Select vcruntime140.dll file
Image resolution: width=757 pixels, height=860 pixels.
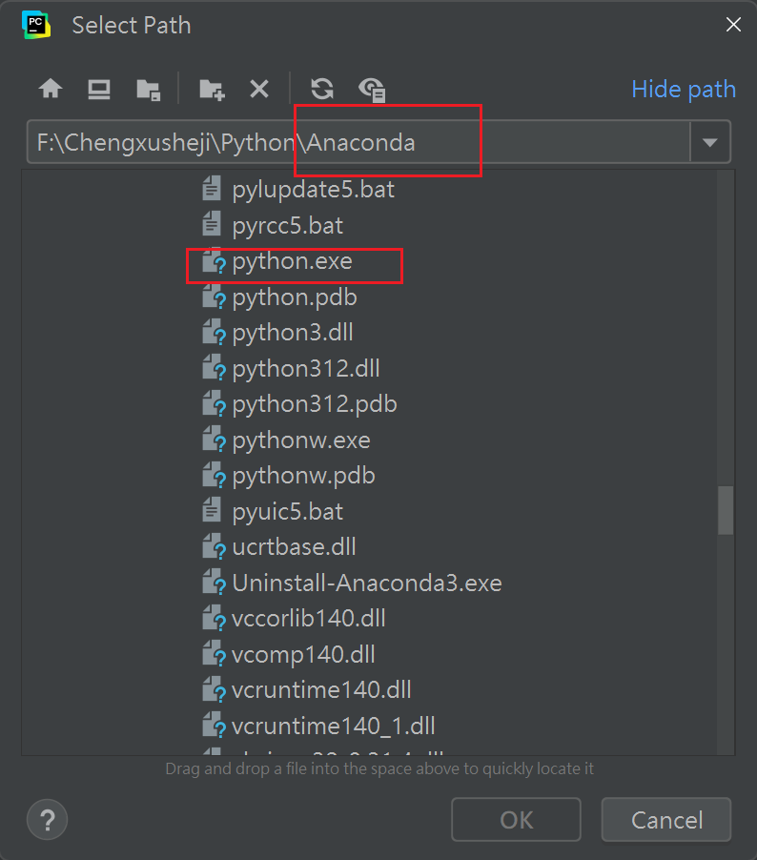pos(321,690)
